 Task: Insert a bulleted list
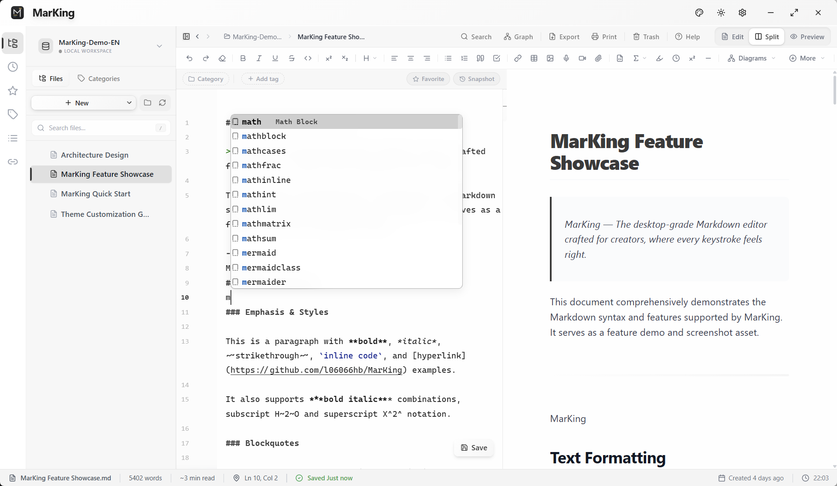click(x=448, y=58)
